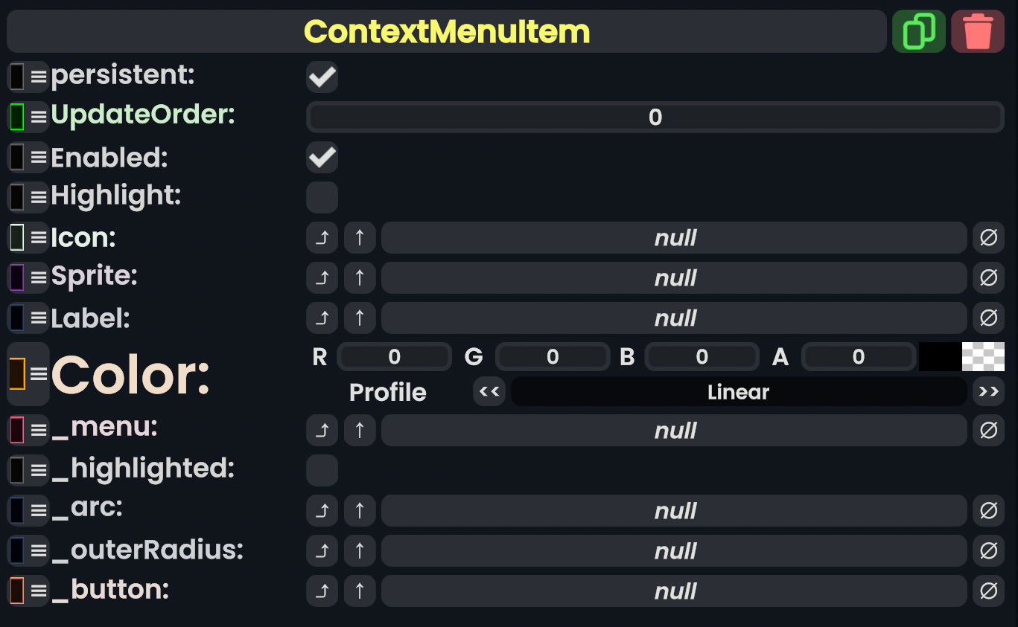The width and height of the screenshot is (1018, 627).
Task: Switch to next color Profile with >>
Action: [x=988, y=392]
